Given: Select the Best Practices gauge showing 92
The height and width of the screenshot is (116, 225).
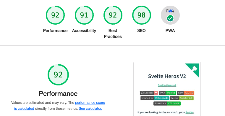Looking at the screenshot, I should [x=113, y=15].
